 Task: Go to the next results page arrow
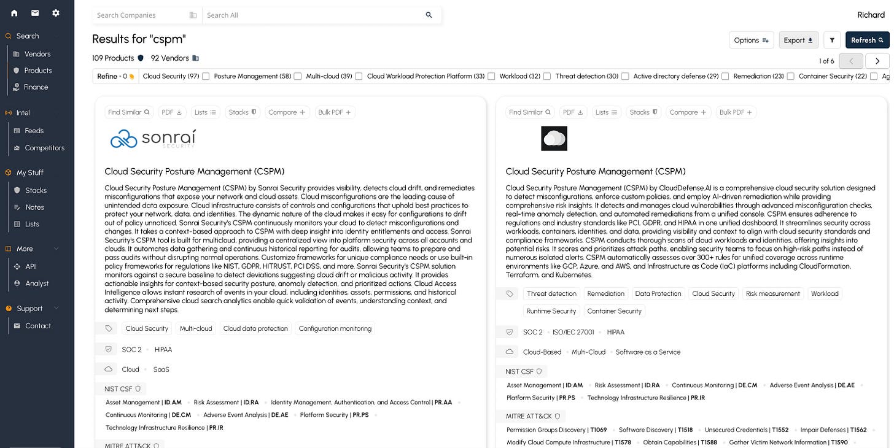click(x=877, y=61)
